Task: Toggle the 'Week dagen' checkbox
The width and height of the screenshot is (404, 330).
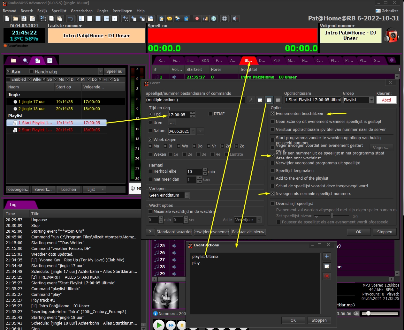Action: pos(150,140)
